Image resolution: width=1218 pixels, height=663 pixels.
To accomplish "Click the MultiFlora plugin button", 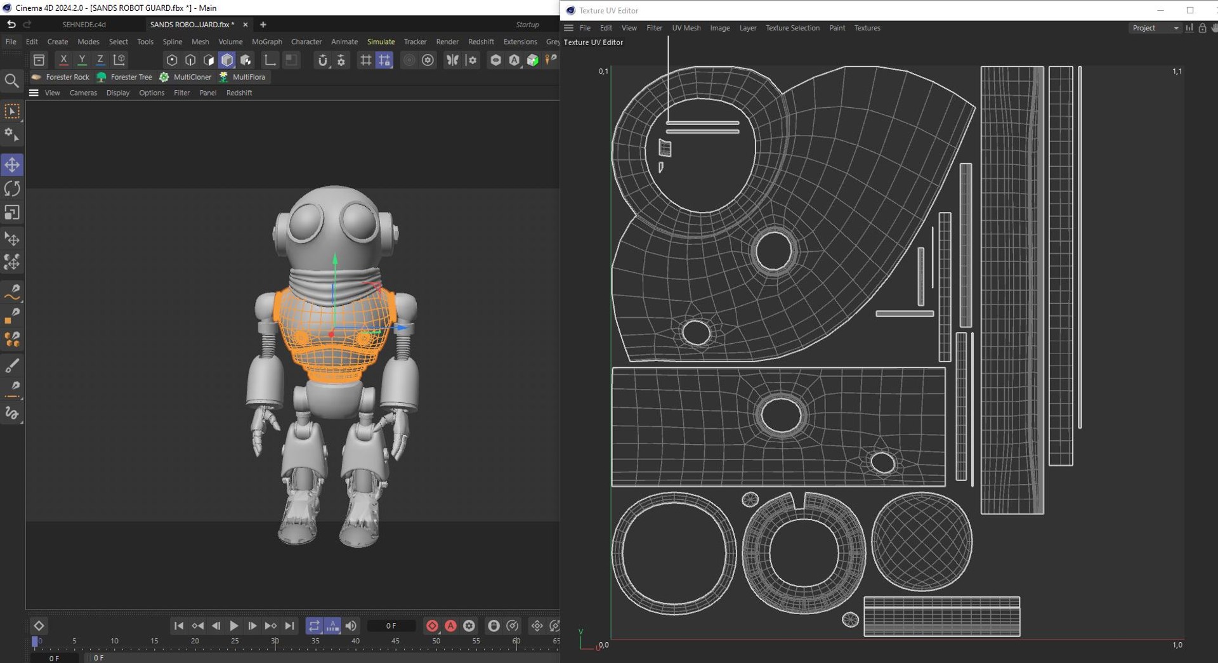I will click(242, 77).
